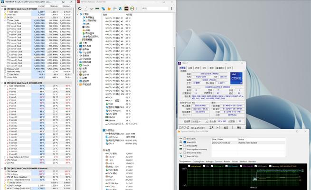Click the Refresh icon in AIDA64 toolbar
The width and height of the screenshot is (311, 190).
pyautogui.click(x=80, y=9)
